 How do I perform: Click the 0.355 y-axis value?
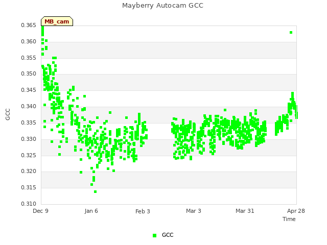pyautogui.click(x=29, y=58)
